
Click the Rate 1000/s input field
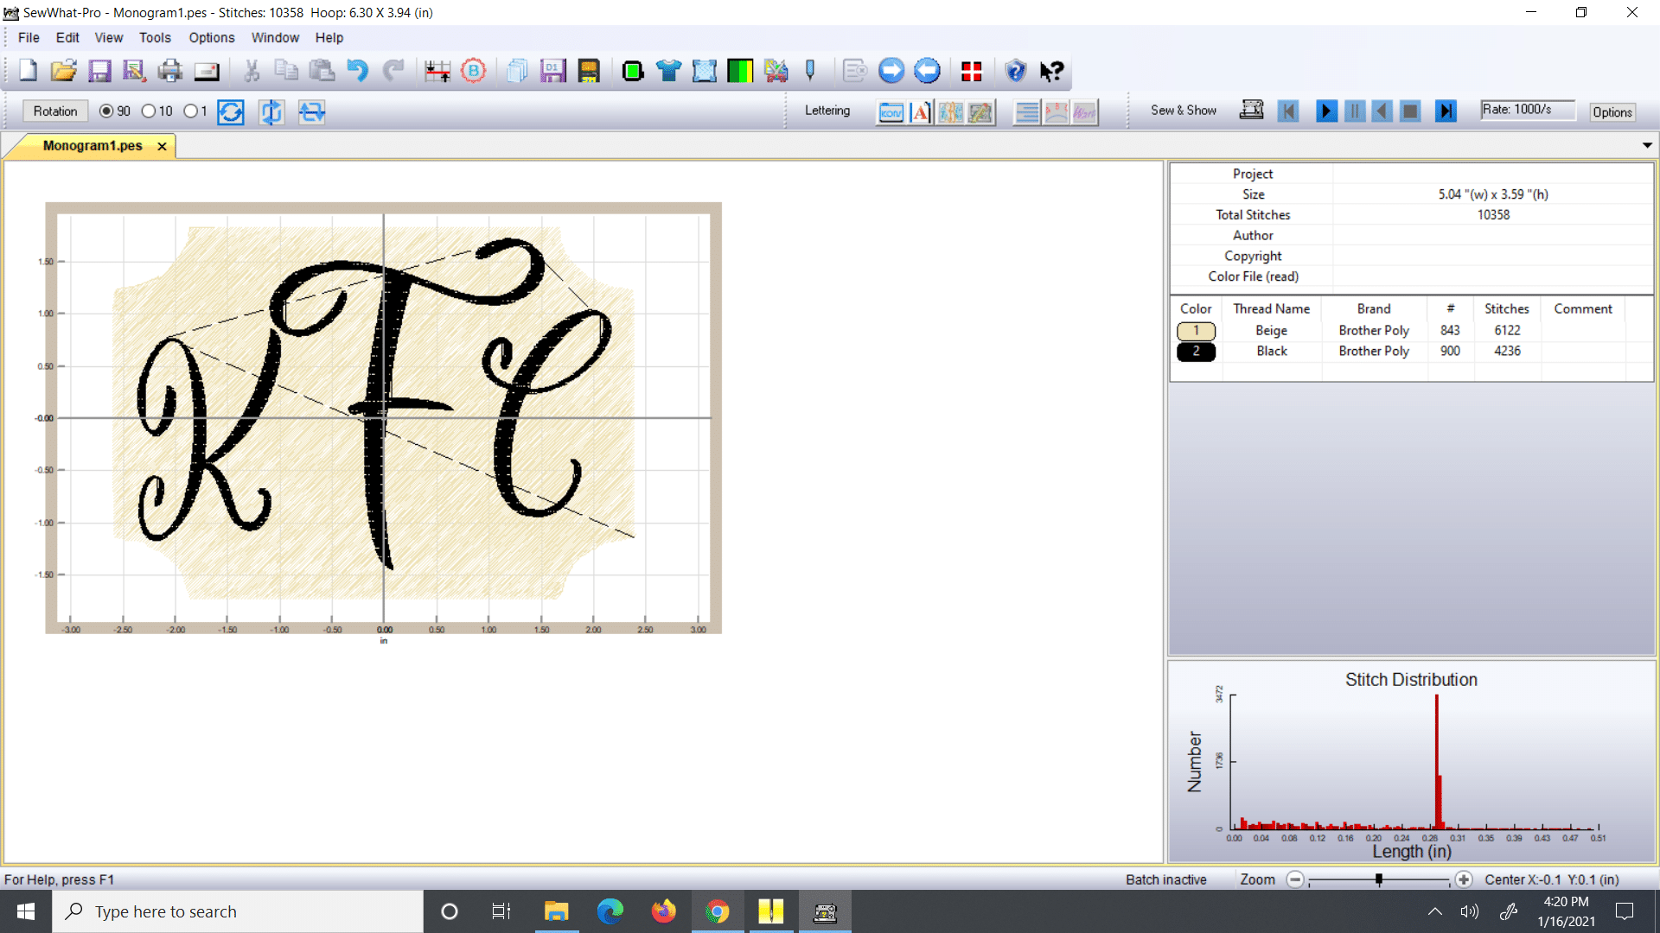coord(1527,109)
